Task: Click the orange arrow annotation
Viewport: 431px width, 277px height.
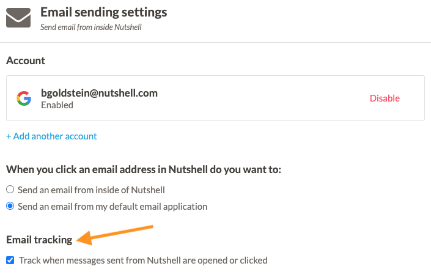Action: pos(115,235)
